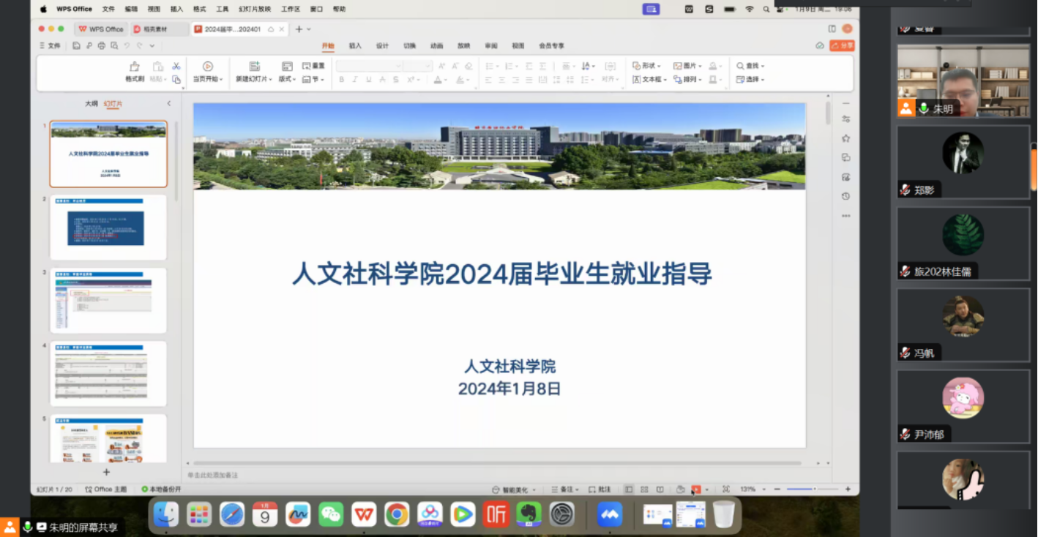Click the scissors Cut icon
This screenshot has height=537, width=1038.
tap(176, 66)
